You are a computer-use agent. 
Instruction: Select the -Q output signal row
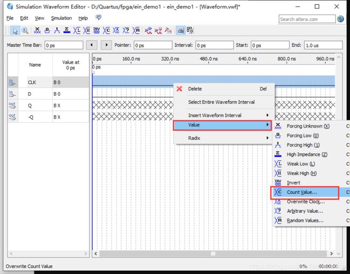[x=48, y=117]
